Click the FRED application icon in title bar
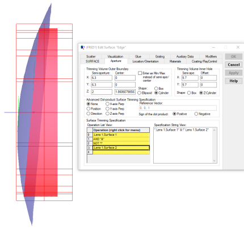244x230 pixels. (82, 47)
